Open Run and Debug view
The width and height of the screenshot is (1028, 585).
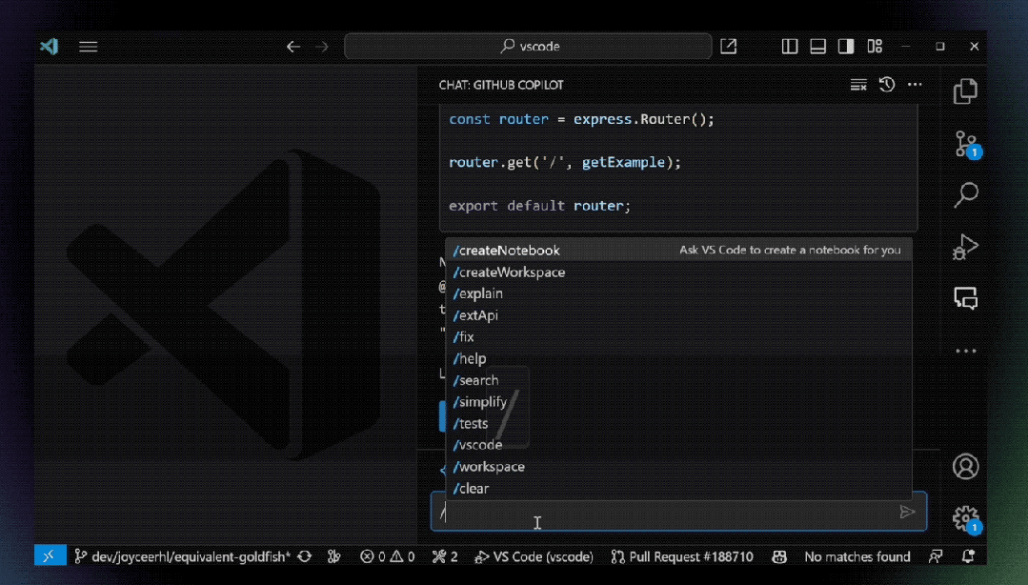965,247
